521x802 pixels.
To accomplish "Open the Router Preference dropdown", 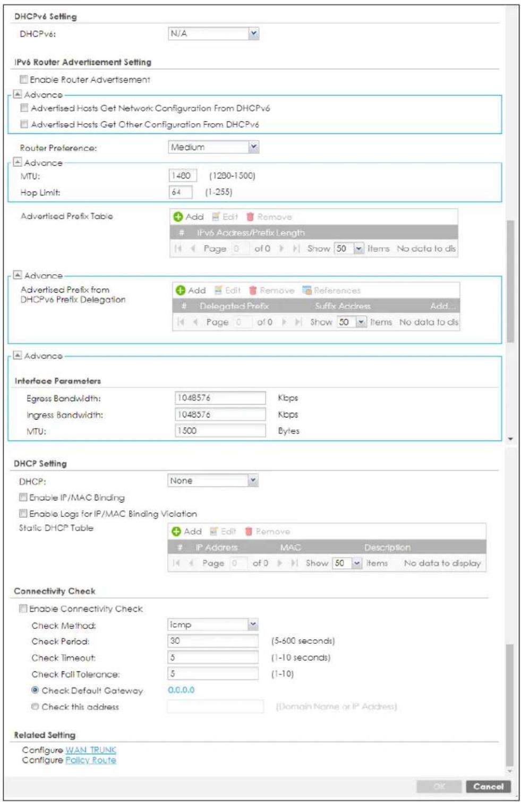I will (x=213, y=147).
